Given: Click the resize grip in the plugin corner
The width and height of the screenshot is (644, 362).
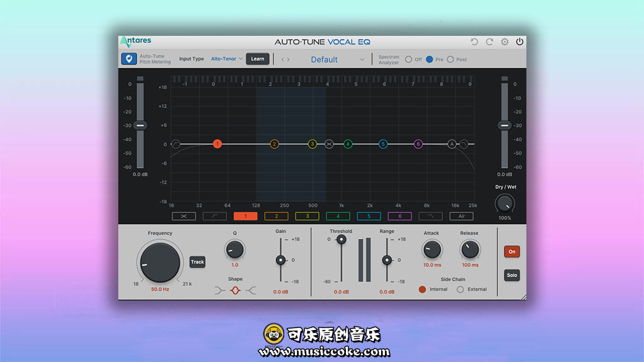Looking at the screenshot, I should click(x=523, y=297).
